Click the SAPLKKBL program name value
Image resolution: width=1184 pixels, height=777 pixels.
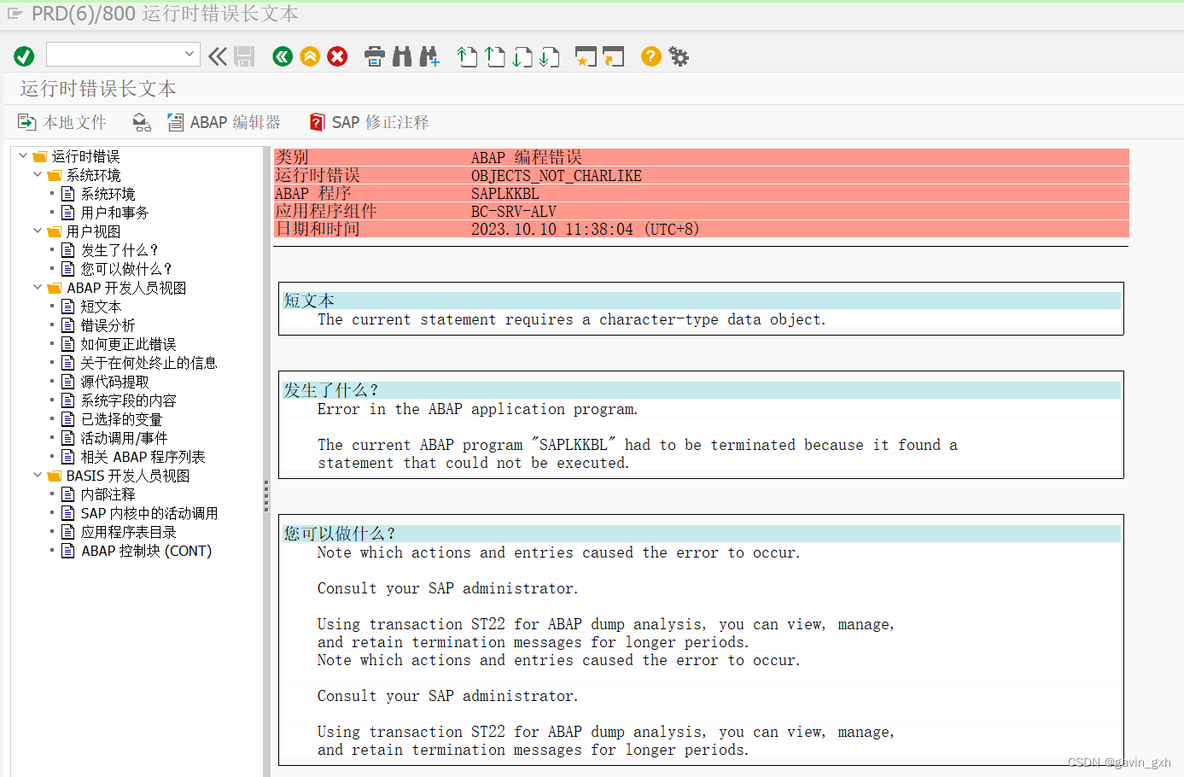[505, 193]
